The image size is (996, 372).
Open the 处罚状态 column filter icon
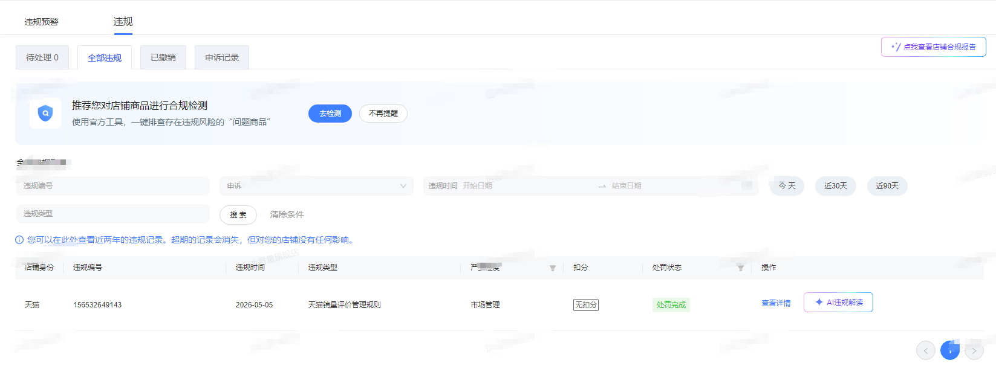740,268
